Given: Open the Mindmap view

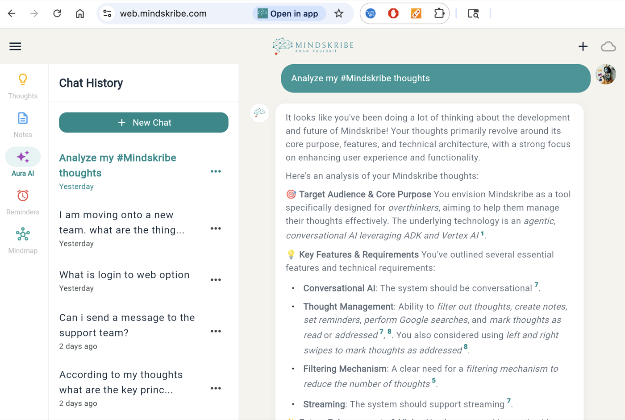Looking at the screenshot, I should (x=22, y=240).
